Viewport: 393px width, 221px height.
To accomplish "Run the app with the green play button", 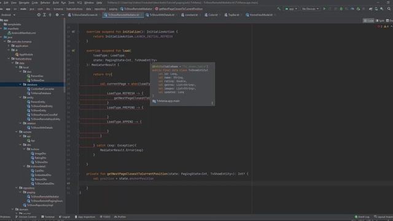I will tap(324, 9).
